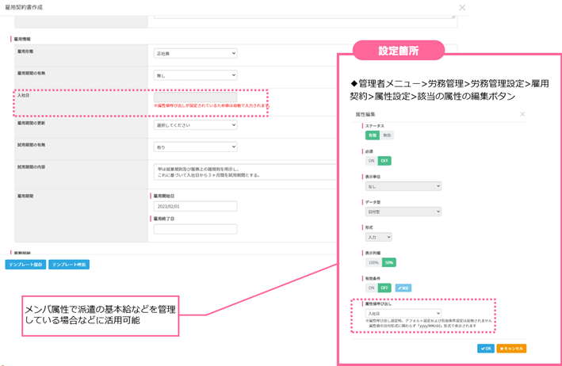Open the 試用期間の有無 dropdown showing 有り
The width and height of the screenshot is (562, 366).
[x=195, y=147]
